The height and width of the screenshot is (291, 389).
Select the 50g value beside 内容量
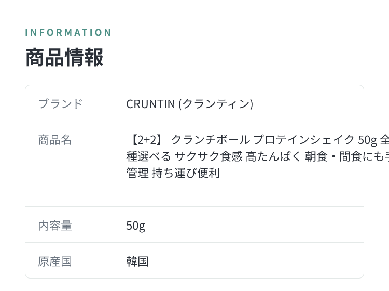point(135,226)
